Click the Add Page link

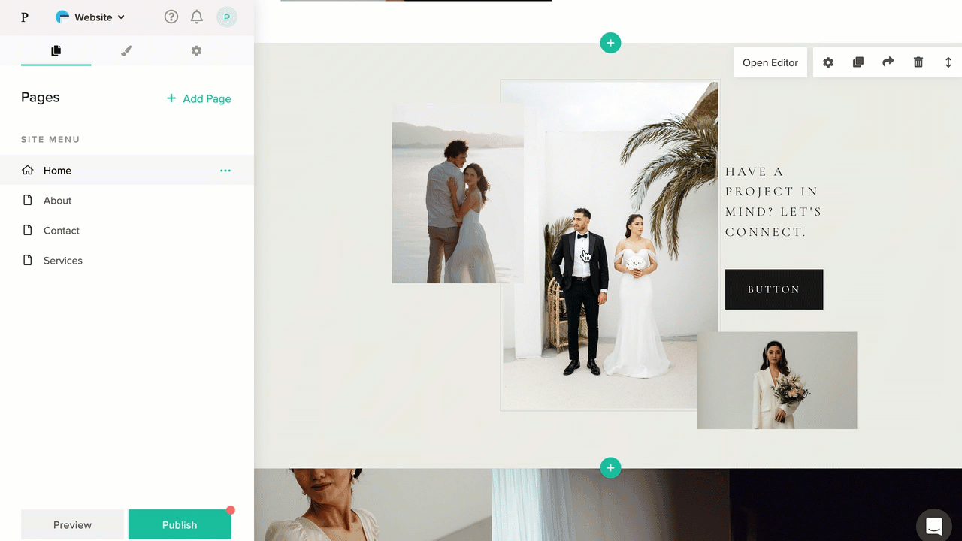(x=198, y=98)
